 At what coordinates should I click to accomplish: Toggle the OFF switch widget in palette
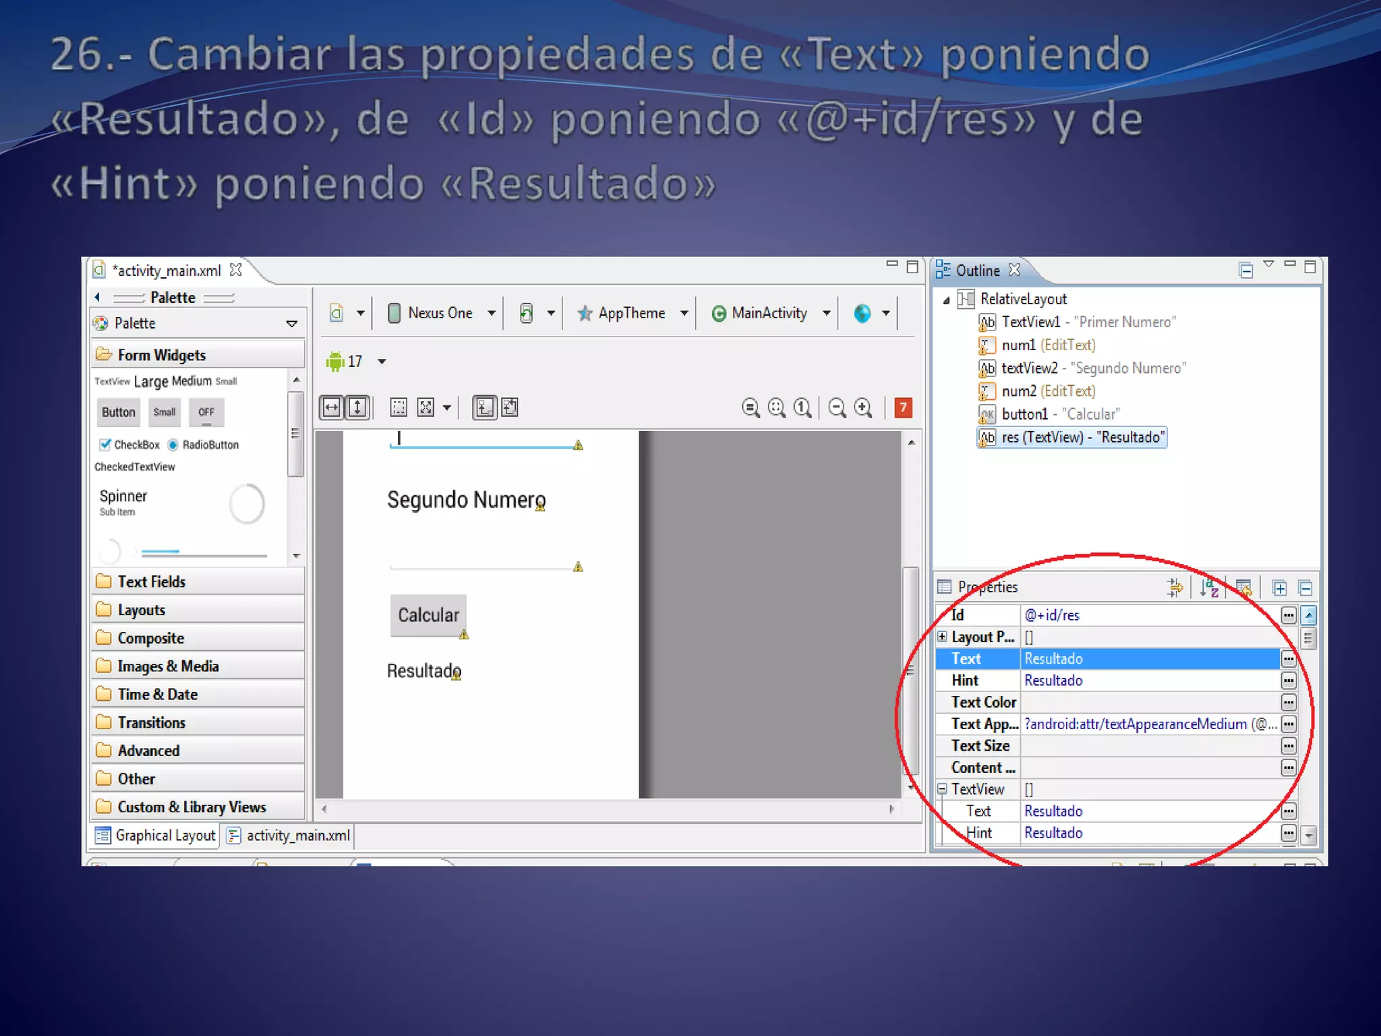point(206,412)
